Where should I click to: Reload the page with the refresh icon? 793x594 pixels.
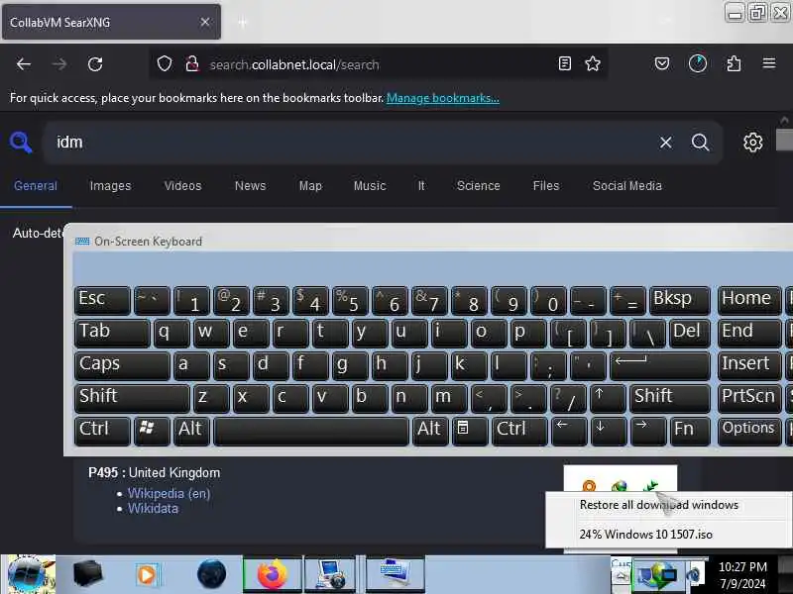coord(95,64)
